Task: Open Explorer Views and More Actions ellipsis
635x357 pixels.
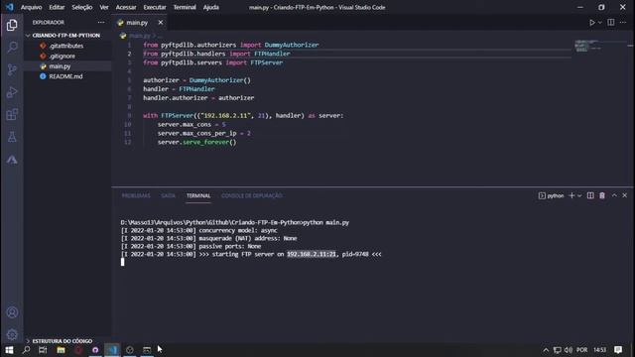Action: click(101, 22)
